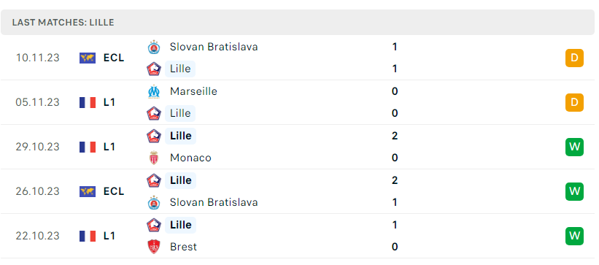Screen dimensions: 599x265
Task: Click Slovan Bratislava crest in 26.10.23 match
Action: [x=154, y=202]
